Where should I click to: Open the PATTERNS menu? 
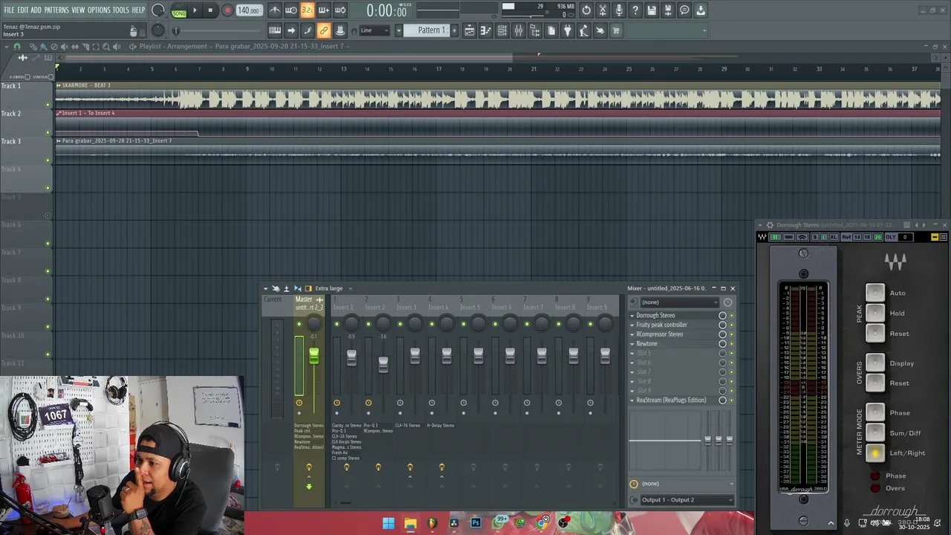[x=56, y=10]
